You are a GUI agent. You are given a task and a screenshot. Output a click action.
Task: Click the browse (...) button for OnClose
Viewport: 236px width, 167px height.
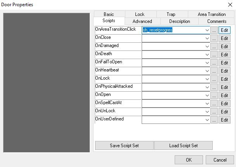(x=214, y=38)
